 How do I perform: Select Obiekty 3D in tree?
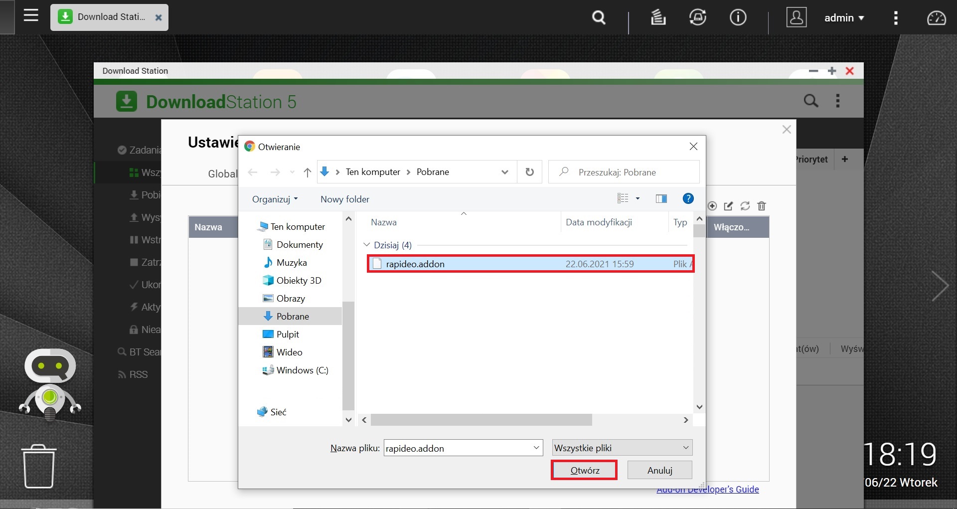click(x=292, y=281)
